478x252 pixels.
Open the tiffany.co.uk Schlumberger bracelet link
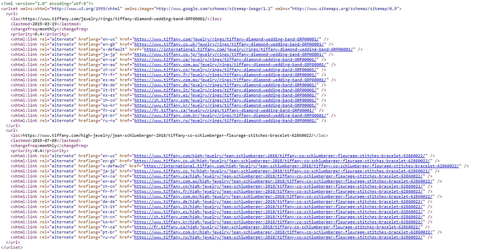(x=282, y=161)
